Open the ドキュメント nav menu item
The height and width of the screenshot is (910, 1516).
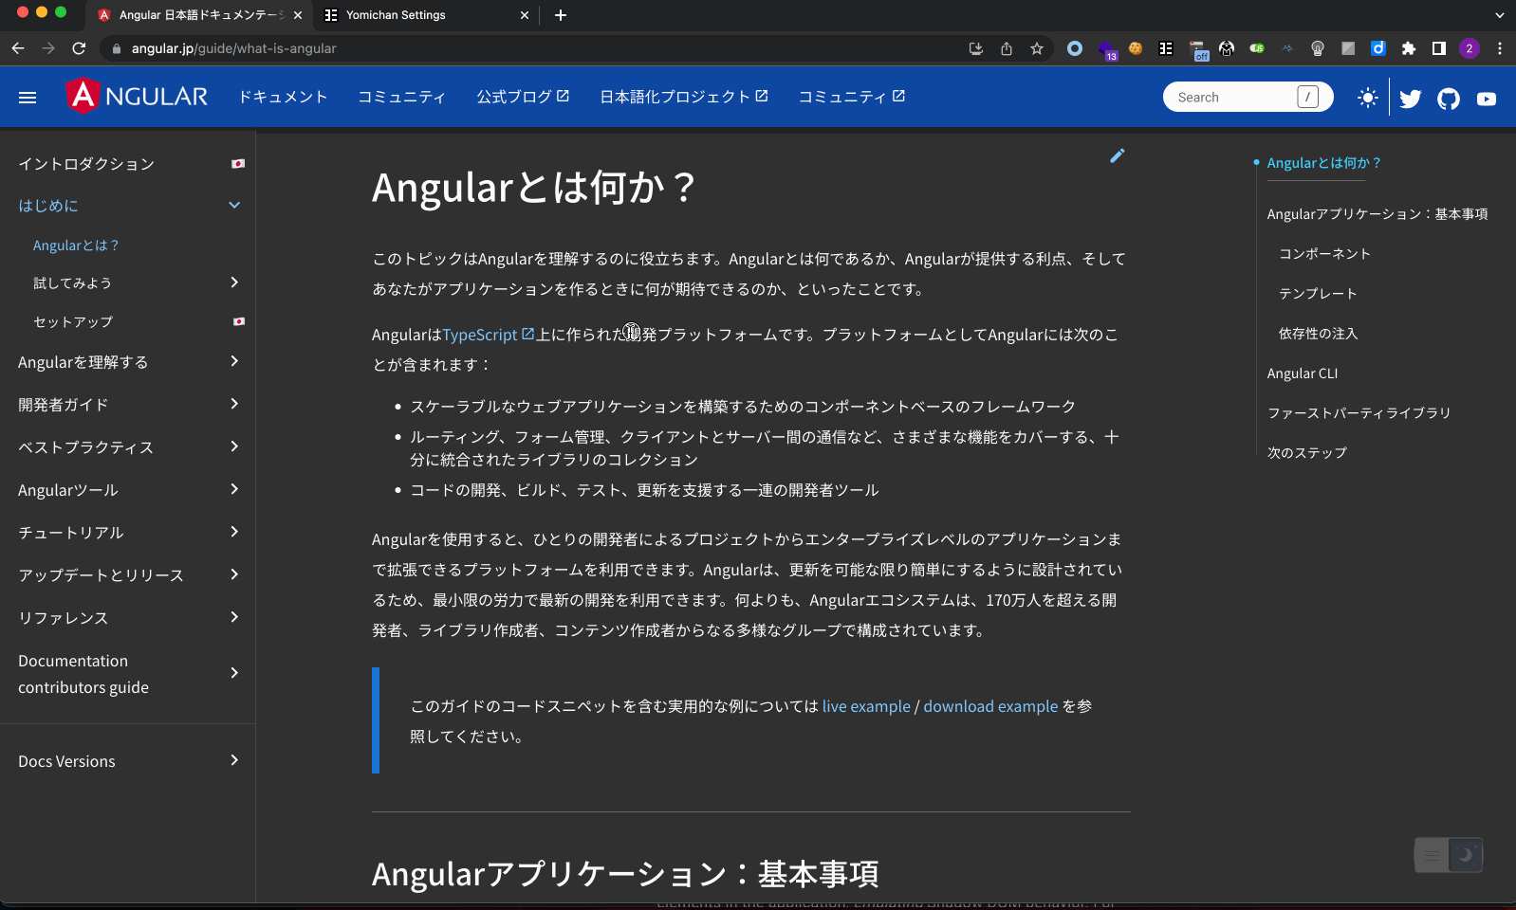[x=283, y=97]
